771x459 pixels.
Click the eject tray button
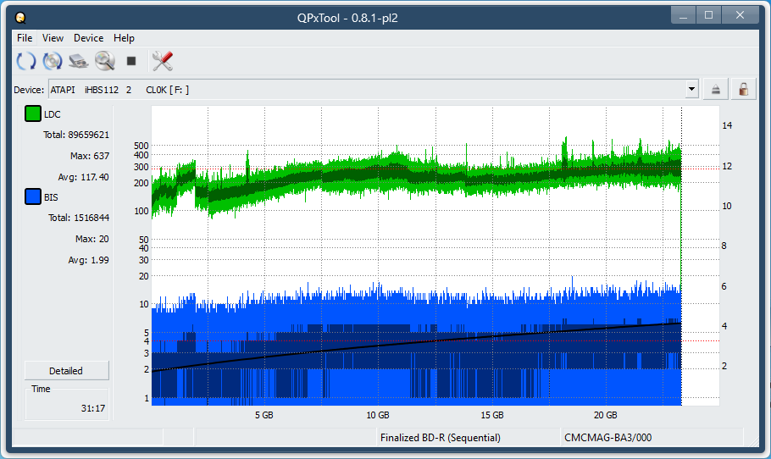click(715, 90)
